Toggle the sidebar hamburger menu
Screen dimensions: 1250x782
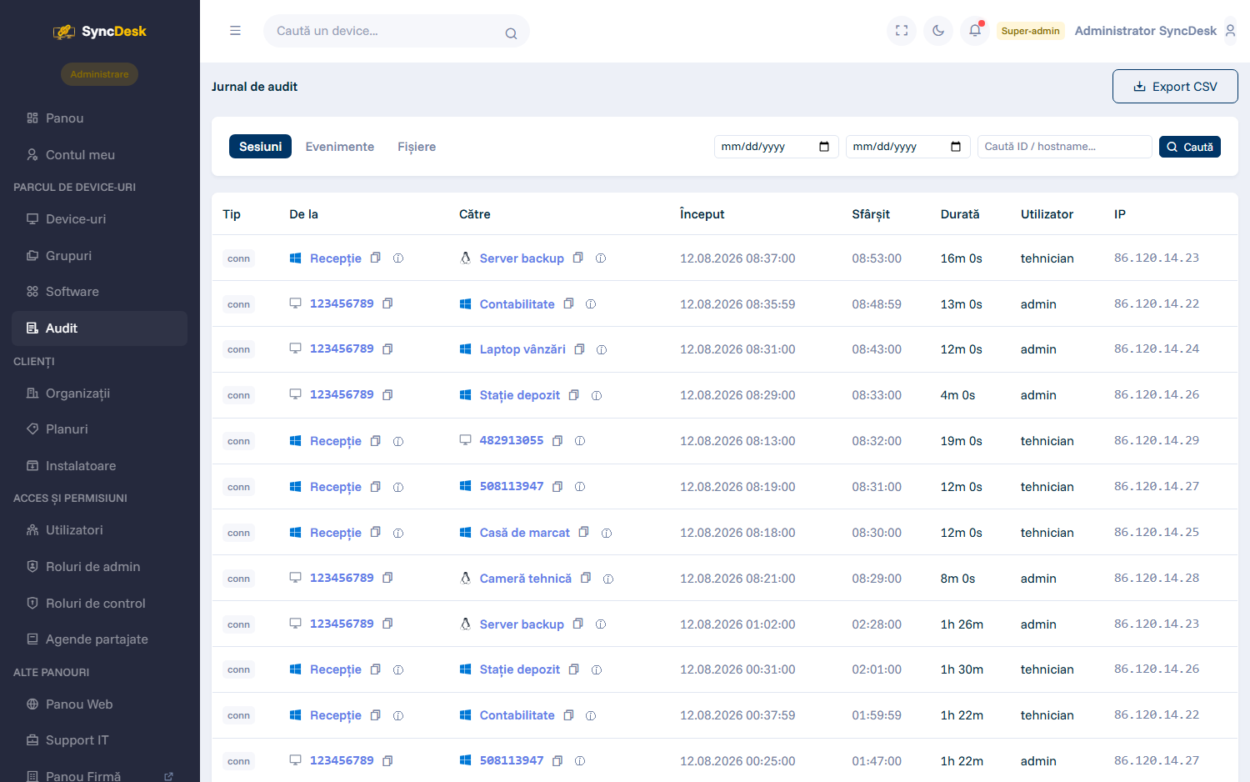pyautogui.click(x=235, y=31)
